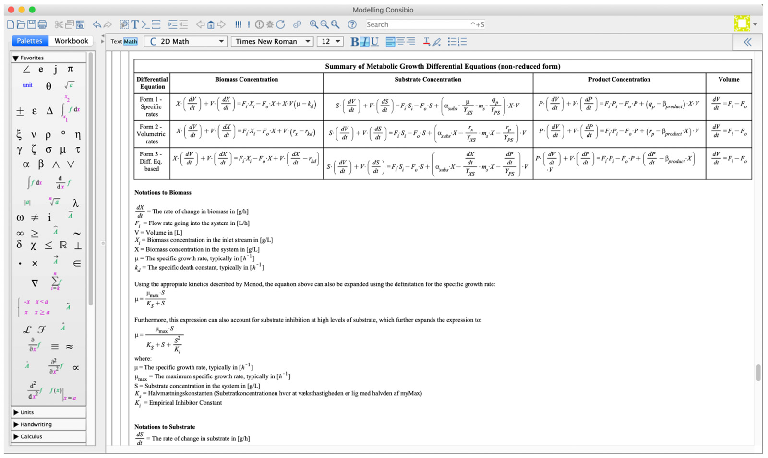Switch input mode to Math

(x=131, y=42)
